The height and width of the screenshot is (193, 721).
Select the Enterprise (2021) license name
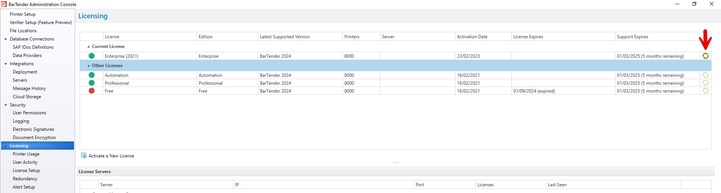coord(122,56)
